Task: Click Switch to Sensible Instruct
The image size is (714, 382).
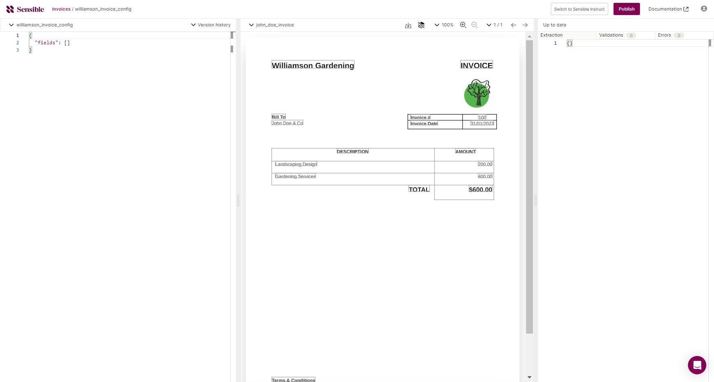Action: 579,9
